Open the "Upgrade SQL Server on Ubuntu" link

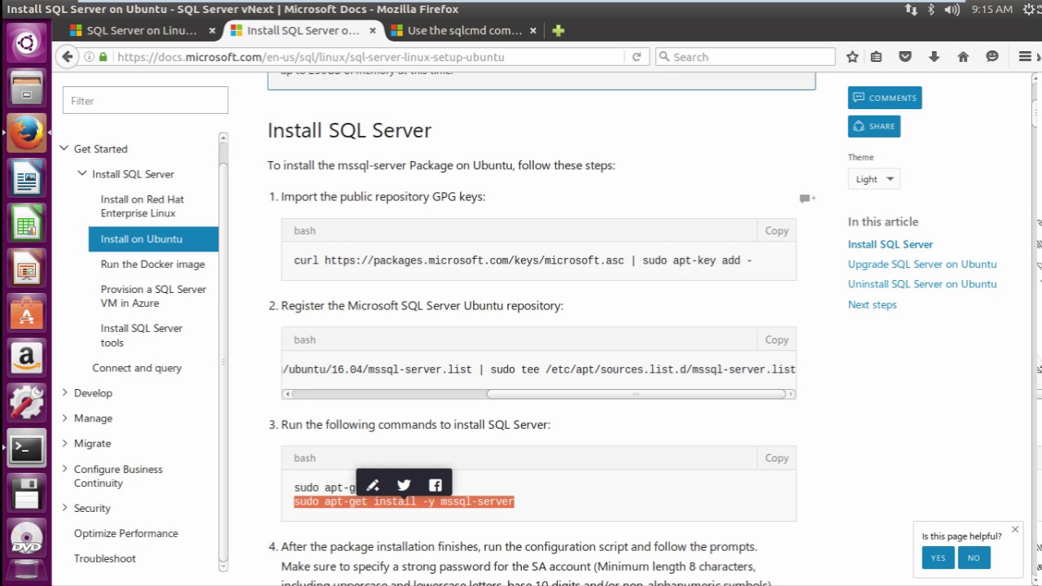922,265
